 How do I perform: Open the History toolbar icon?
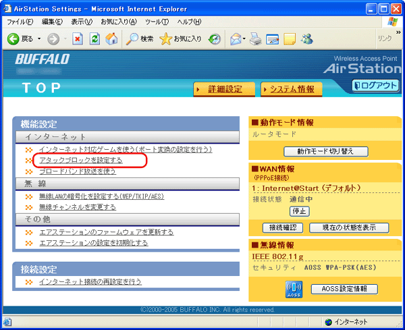215,39
